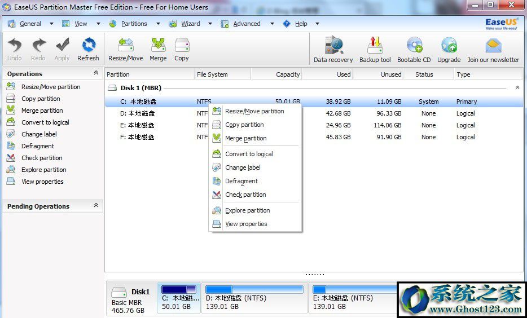Viewport: 527px width, 318px height.
Task: Select the Resize/Move toolbar tool
Action: 125,50
